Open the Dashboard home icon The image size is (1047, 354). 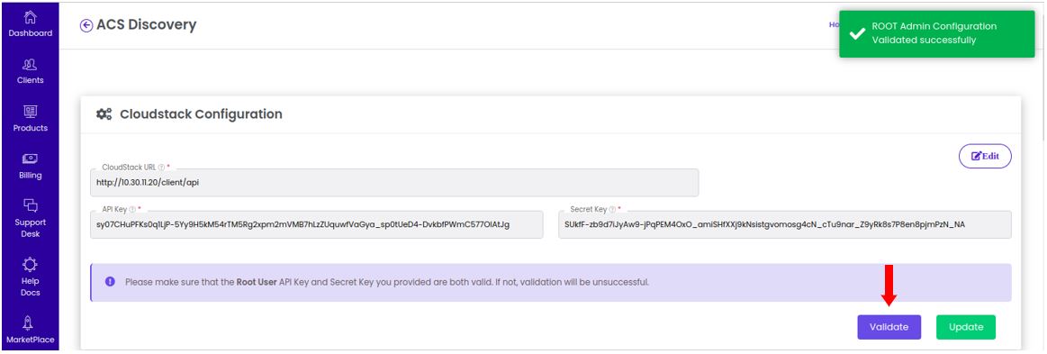click(x=30, y=17)
